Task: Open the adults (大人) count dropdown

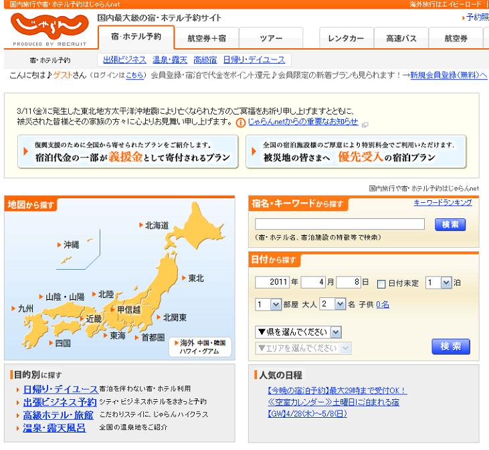Action: point(332,304)
